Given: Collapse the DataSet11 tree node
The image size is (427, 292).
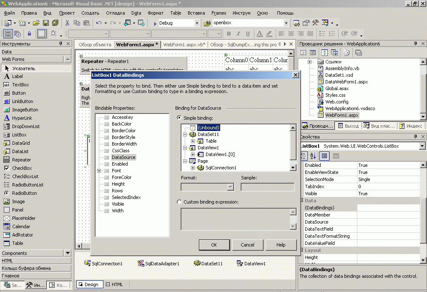Looking at the screenshot, I should 185,134.
